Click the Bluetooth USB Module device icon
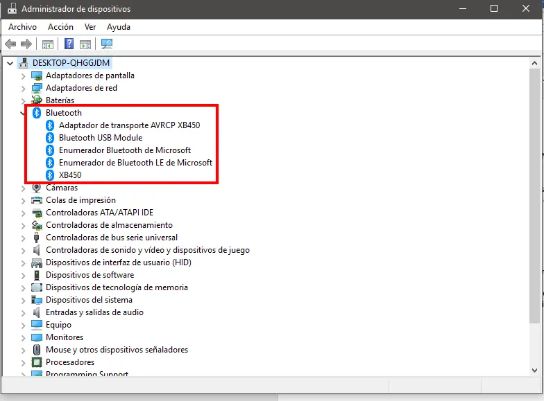This screenshot has width=544, height=401. 50,138
